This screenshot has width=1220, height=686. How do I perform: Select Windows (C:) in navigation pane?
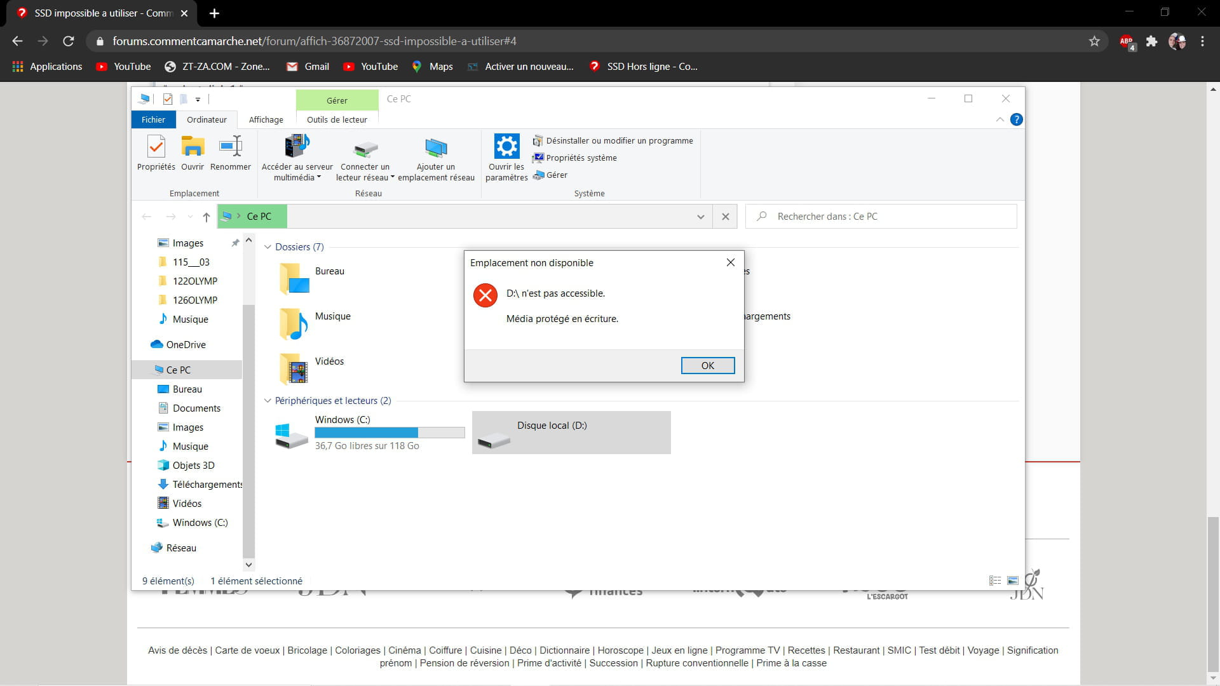tap(200, 523)
